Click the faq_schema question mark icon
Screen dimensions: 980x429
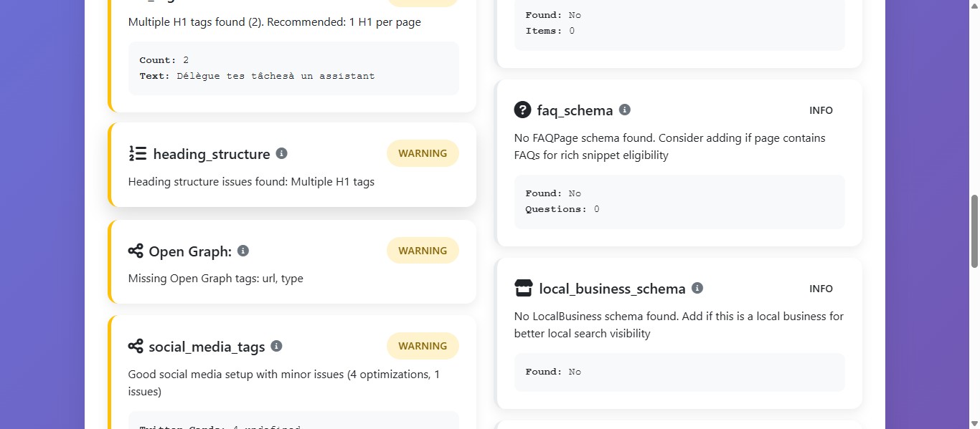coord(522,110)
